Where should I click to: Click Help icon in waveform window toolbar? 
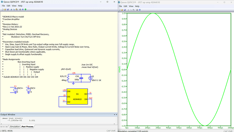point(140,10)
